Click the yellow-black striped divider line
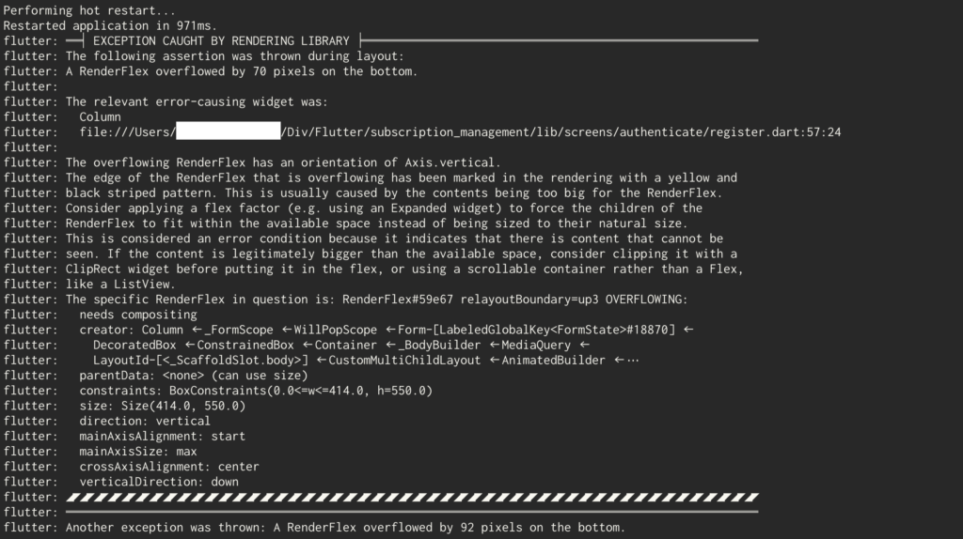The height and width of the screenshot is (539, 963). 412,497
